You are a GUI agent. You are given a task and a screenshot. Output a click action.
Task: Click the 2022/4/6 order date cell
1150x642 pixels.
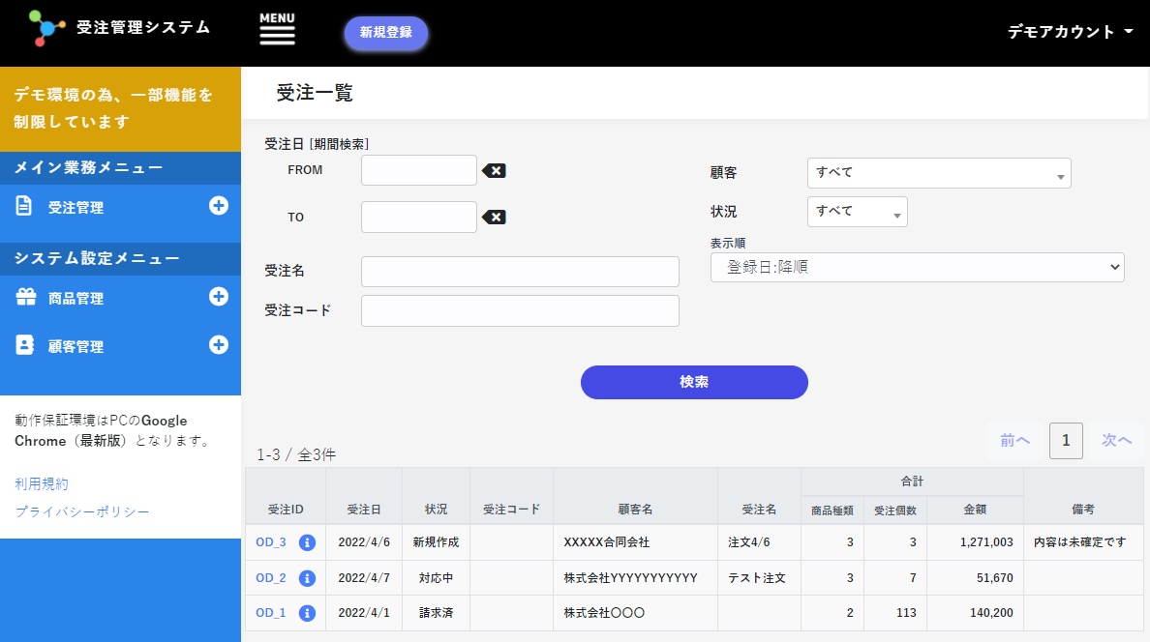[x=364, y=542]
